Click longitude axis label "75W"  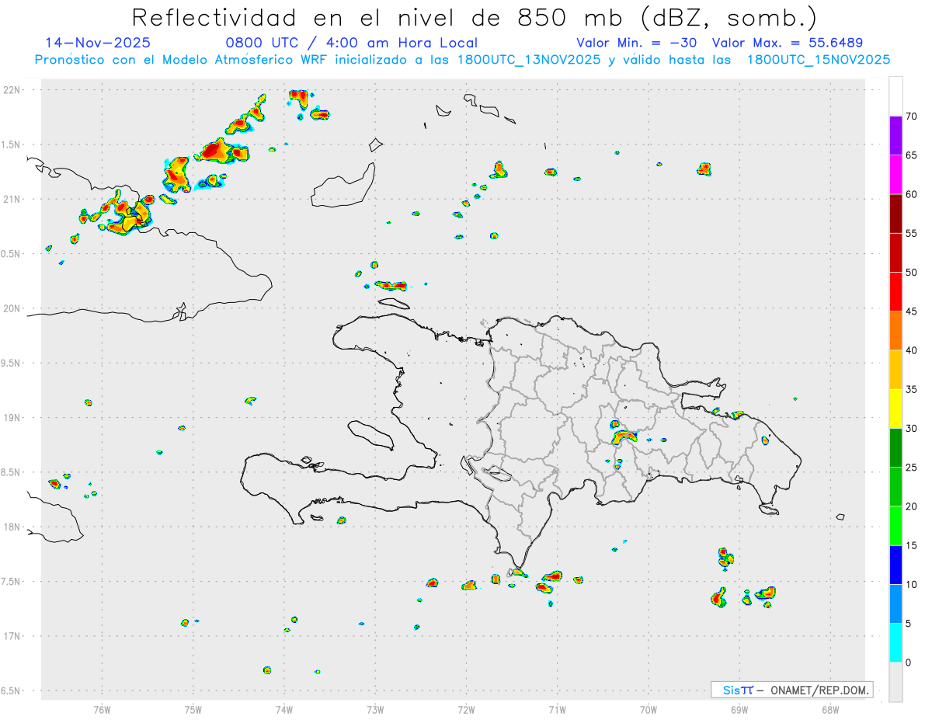pyautogui.click(x=193, y=710)
